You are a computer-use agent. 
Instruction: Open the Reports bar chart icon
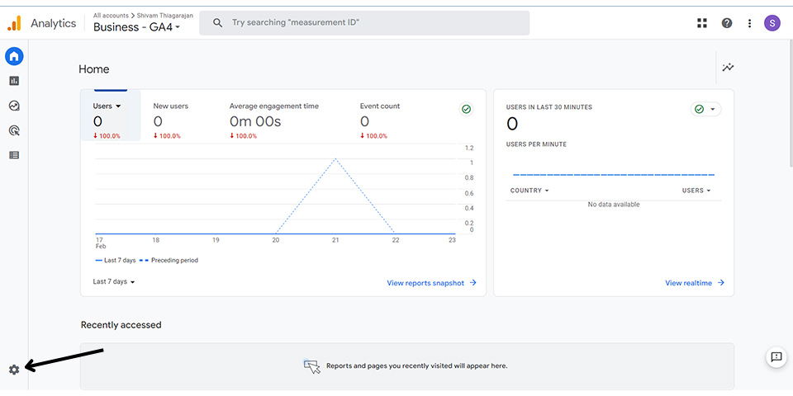click(x=14, y=81)
